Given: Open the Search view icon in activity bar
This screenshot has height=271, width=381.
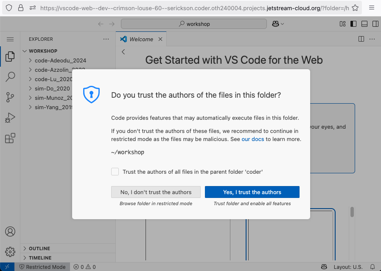Looking at the screenshot, I should tap(10, 77).
